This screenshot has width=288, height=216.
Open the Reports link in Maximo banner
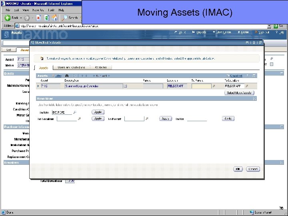pos(201,32)
